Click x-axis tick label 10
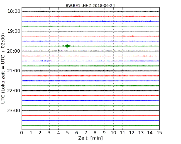The image size is (181, 144). tap(113, 133)
